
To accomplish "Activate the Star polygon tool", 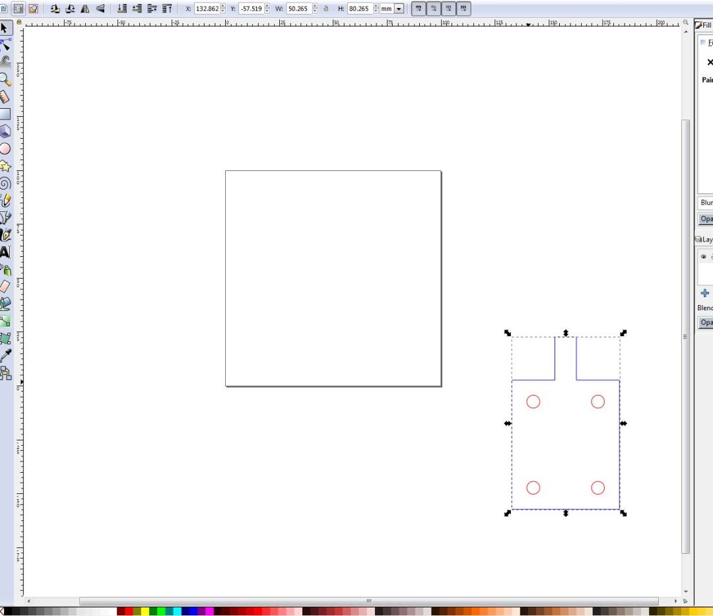I will pos(5,166).
